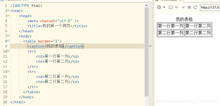Viewport: 220px width, 106px height.
Task: Click line number 1 in the gutter
Action: [x=6, y=6]
